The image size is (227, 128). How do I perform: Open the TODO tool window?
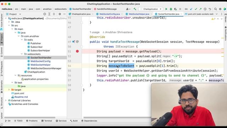[18, 121]
